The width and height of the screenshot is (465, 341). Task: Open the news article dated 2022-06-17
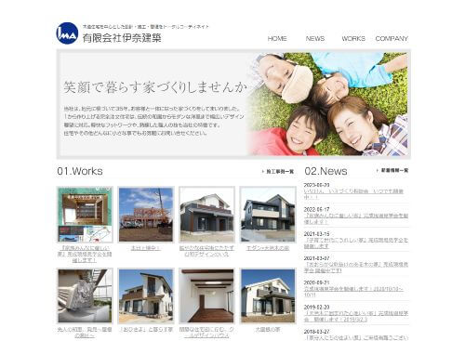pos(356,218)
